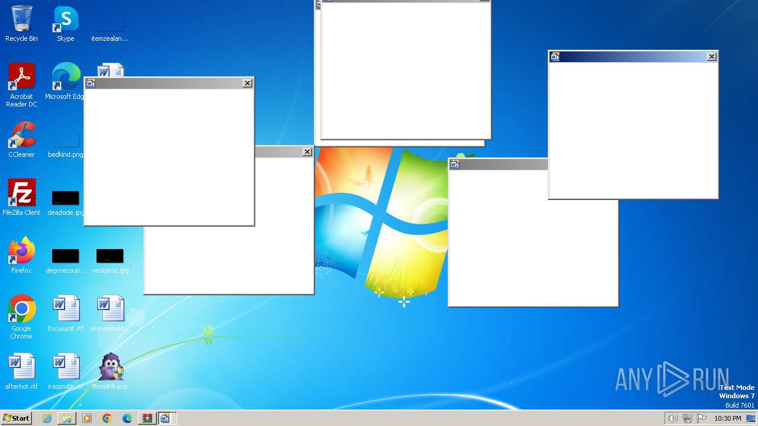Launch CCleaner from the desktop
Image resolution: width=758 pixels, height=426 pixels.
click(x=21, y=140)
